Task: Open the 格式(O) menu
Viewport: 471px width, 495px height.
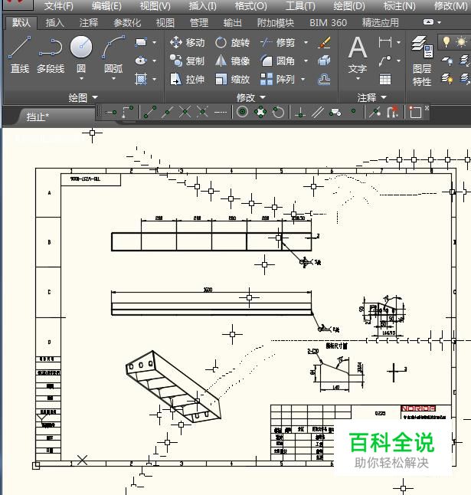Action: click(x=250, y=5)
